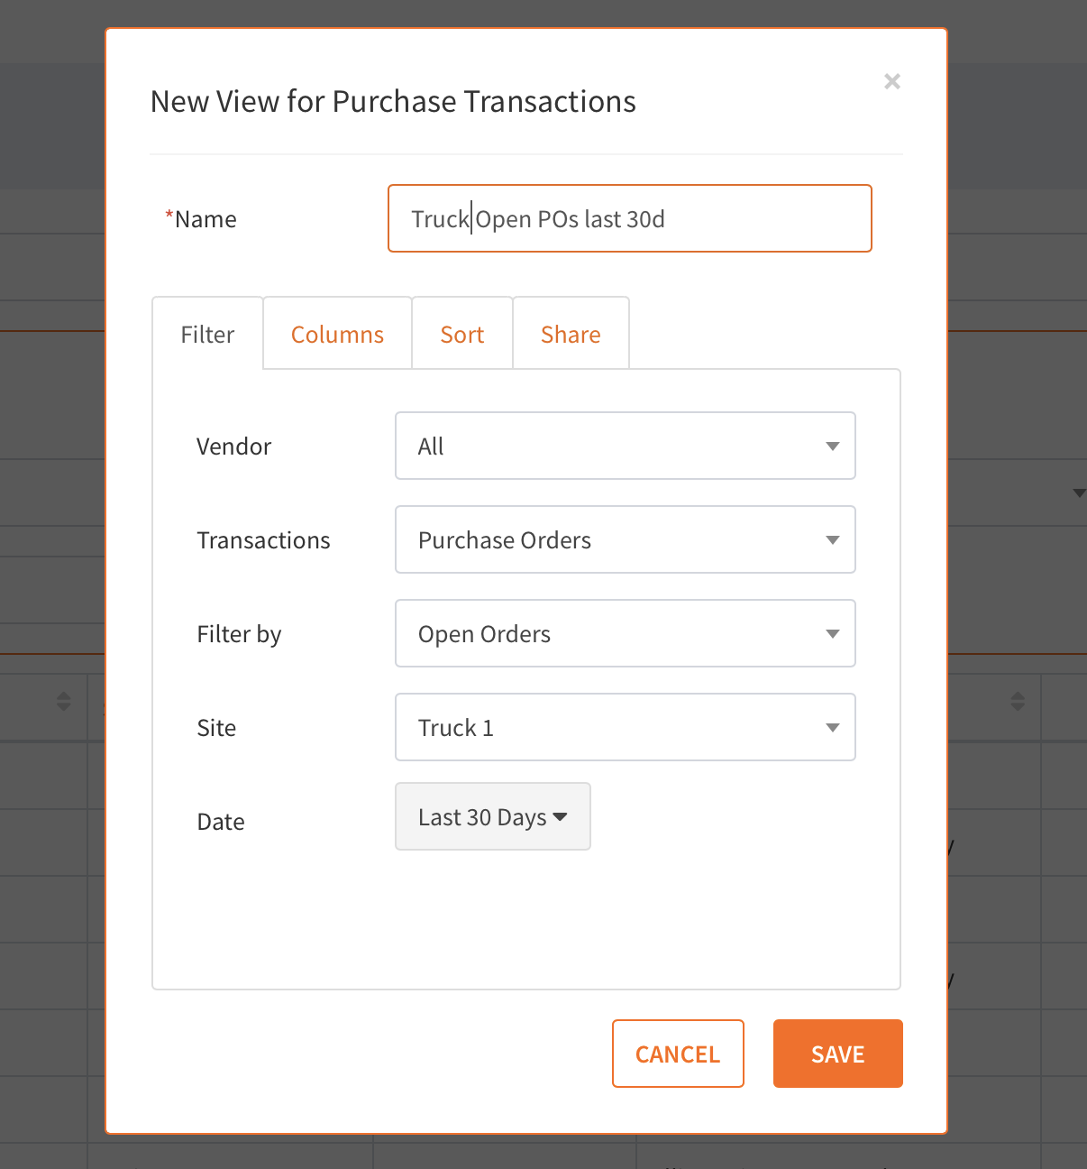Open the Last 30 Days date picker
1087x1169 pixels.
click(x=492, y=816)
